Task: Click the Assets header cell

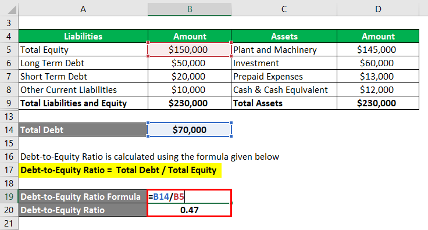Action: 284,36
